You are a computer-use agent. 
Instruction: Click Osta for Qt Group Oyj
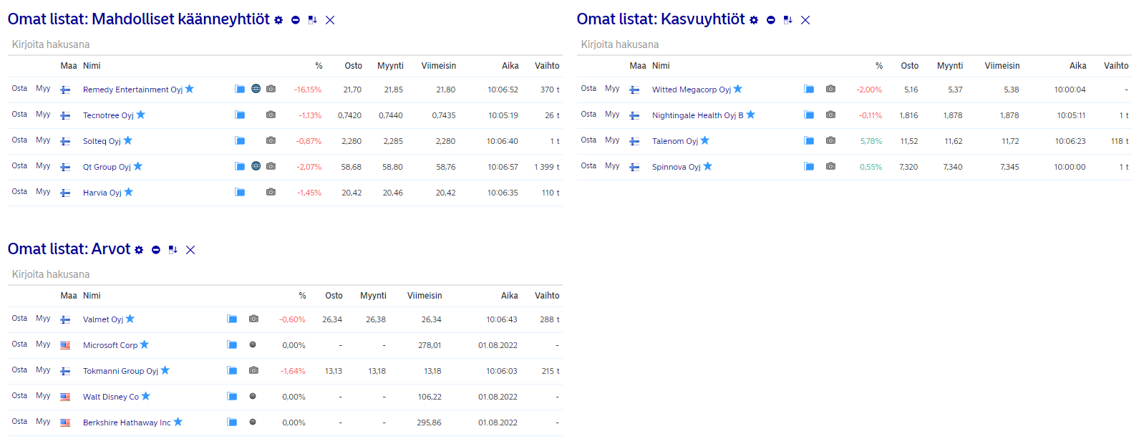click(x=19, y=166)
